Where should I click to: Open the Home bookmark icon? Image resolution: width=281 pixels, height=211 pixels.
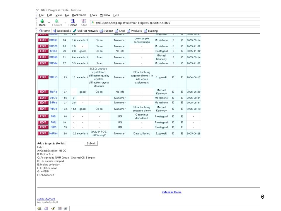(x=40, y=31)
